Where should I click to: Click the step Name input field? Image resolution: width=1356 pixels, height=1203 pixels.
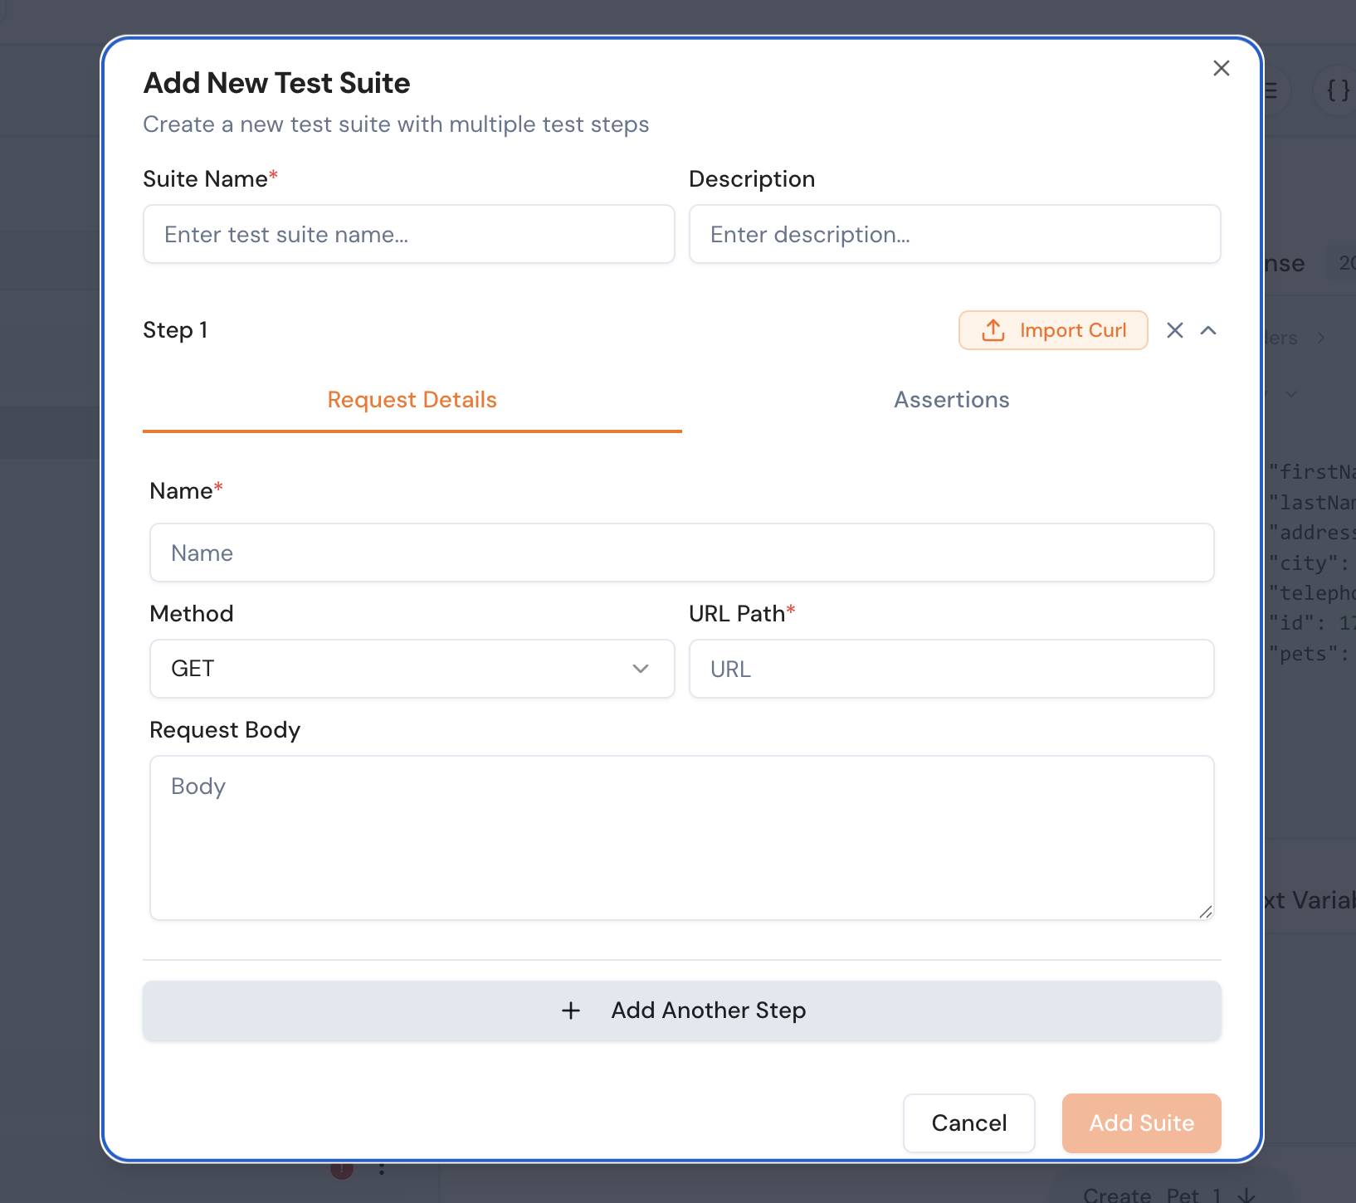pyautogui.click(x=681, y=553)
